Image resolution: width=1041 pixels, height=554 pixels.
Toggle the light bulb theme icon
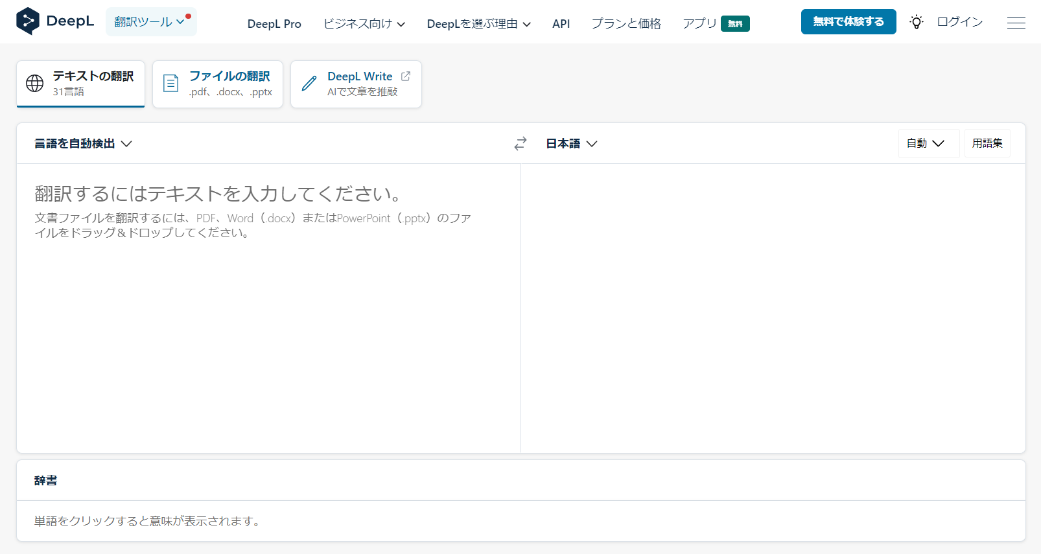point(916,22)
